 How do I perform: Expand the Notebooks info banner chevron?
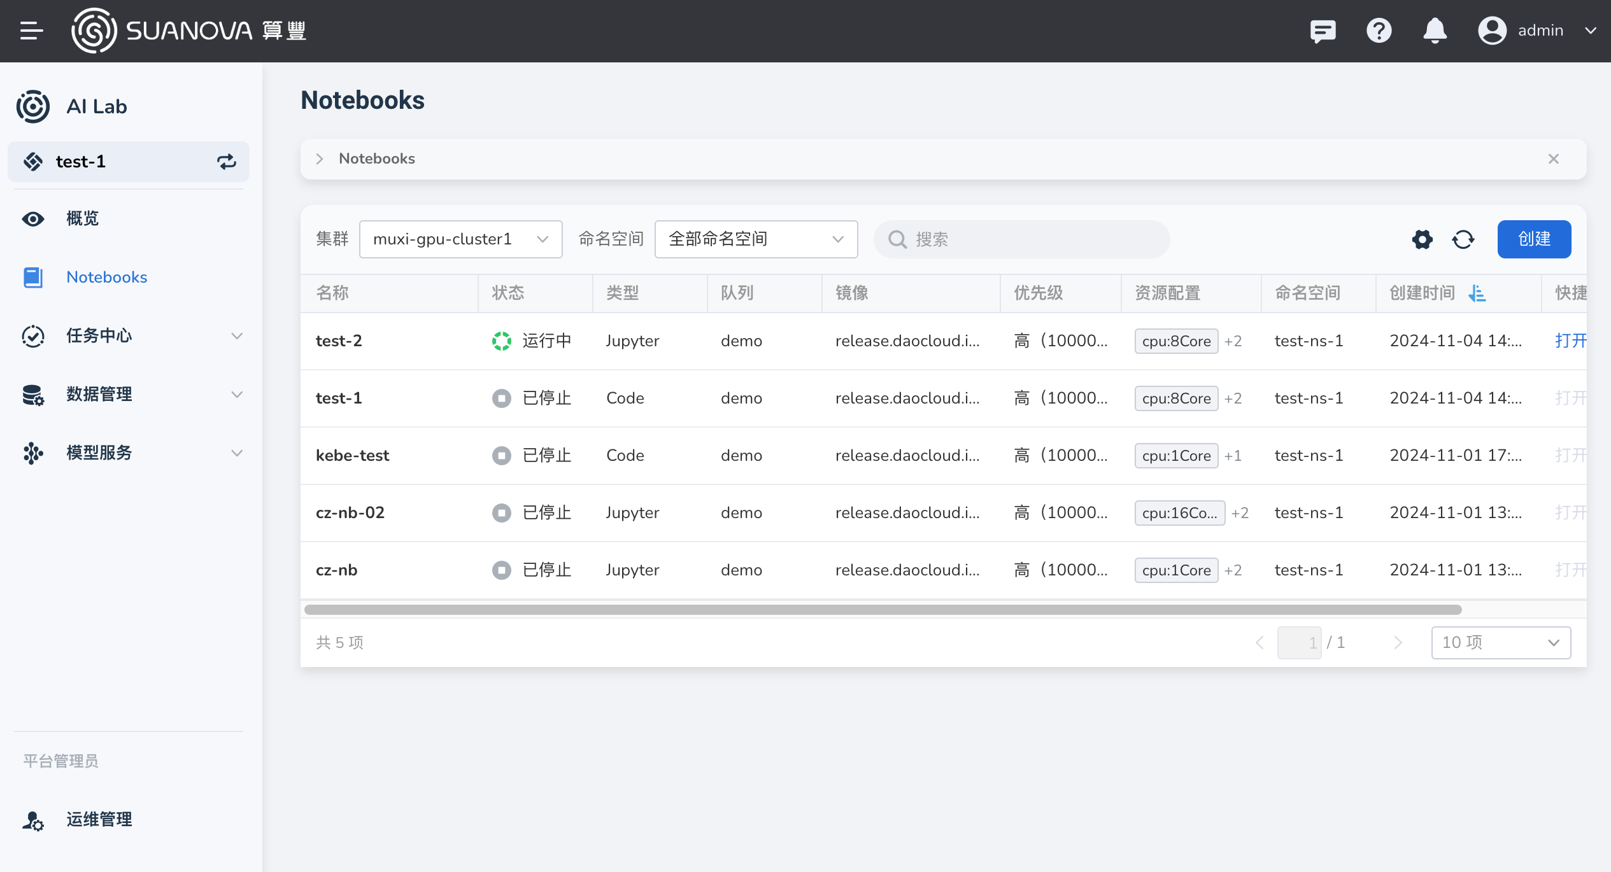(320, 159)
